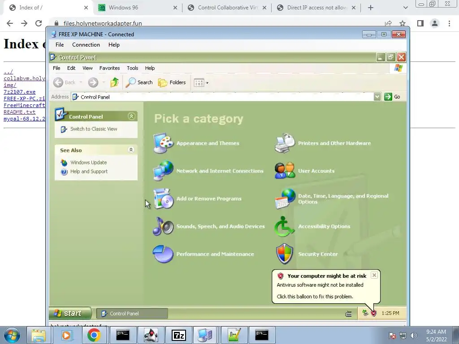Image resolution: width=459 pixels, height=344 pixels.
Task: Click the XP Back toolbar button
Action: point(65,82)
